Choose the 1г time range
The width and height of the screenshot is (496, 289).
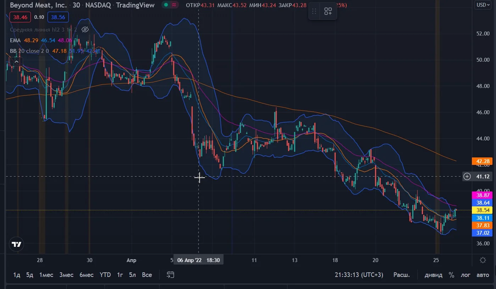click(x=120, y=275)
